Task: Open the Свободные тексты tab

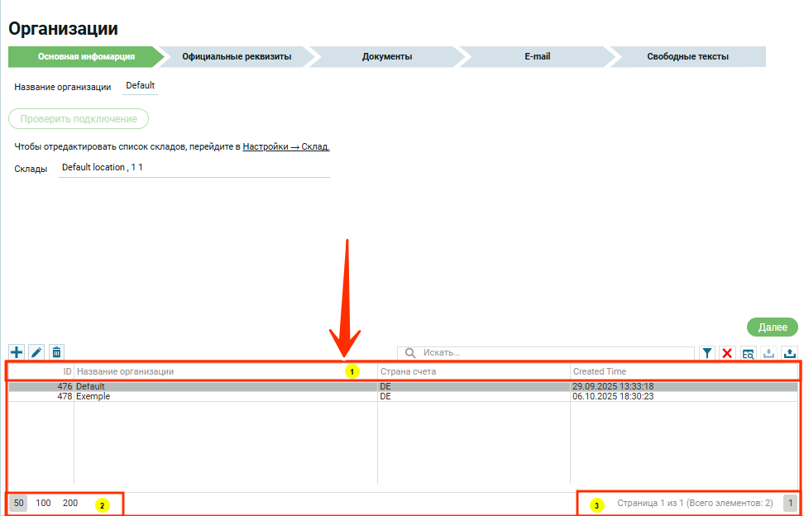Action: click(687, 57)
